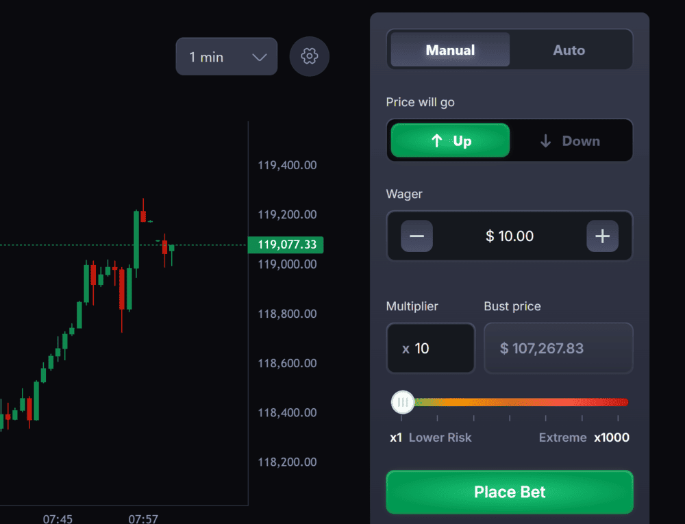Open chart settings gear icon
Image resolution: width=685 pixels, height=524 pixels.
point(310,56)
